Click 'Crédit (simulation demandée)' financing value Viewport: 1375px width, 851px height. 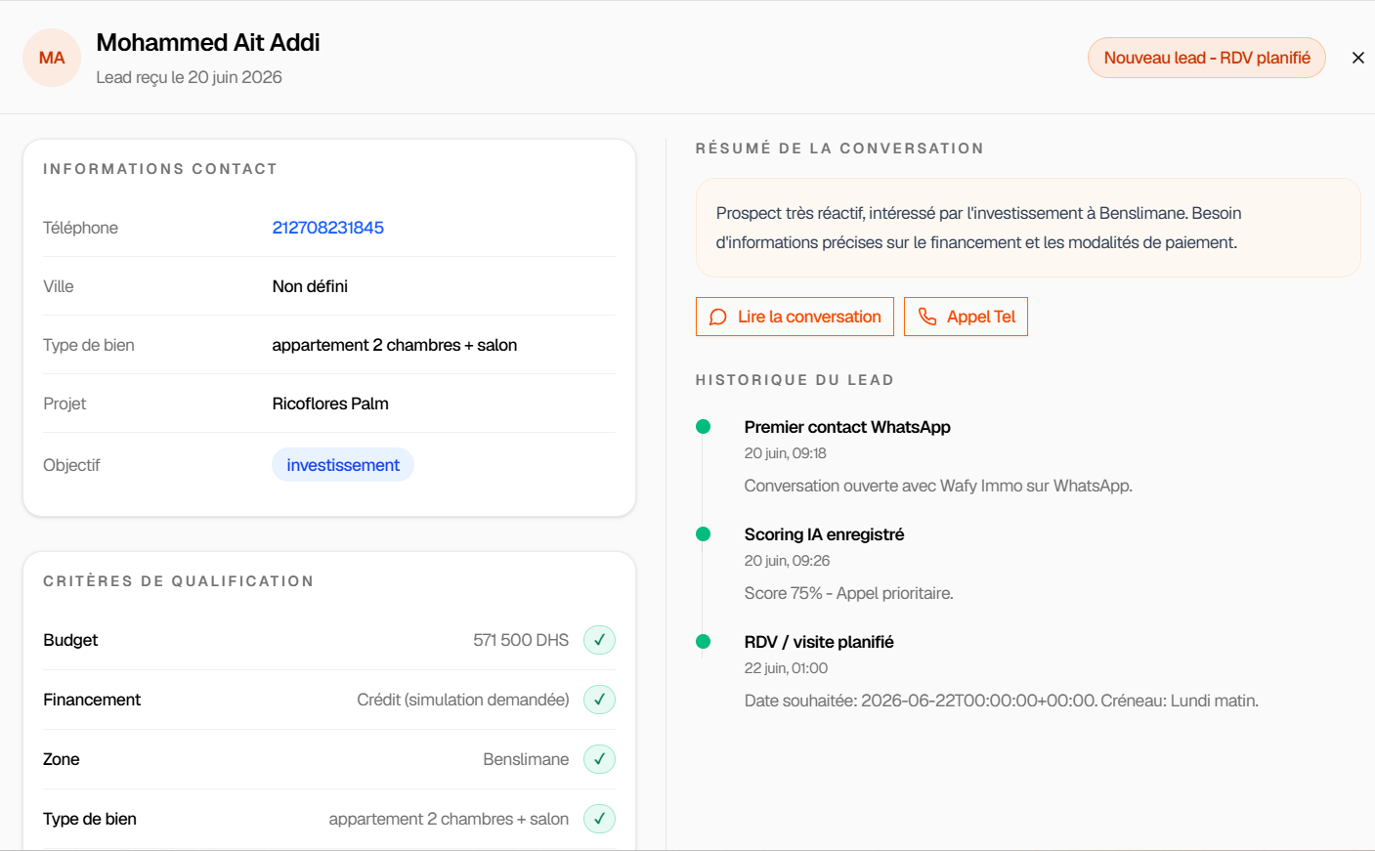coord(463,700)
